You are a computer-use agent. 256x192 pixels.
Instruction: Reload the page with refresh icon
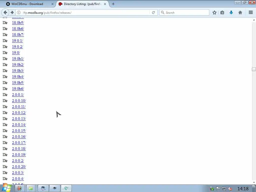pyautogui.click(x=153, y=12)
